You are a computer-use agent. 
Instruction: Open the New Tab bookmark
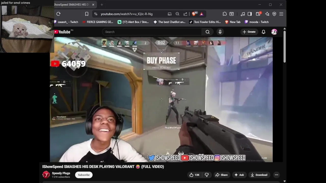click(233, 22)
